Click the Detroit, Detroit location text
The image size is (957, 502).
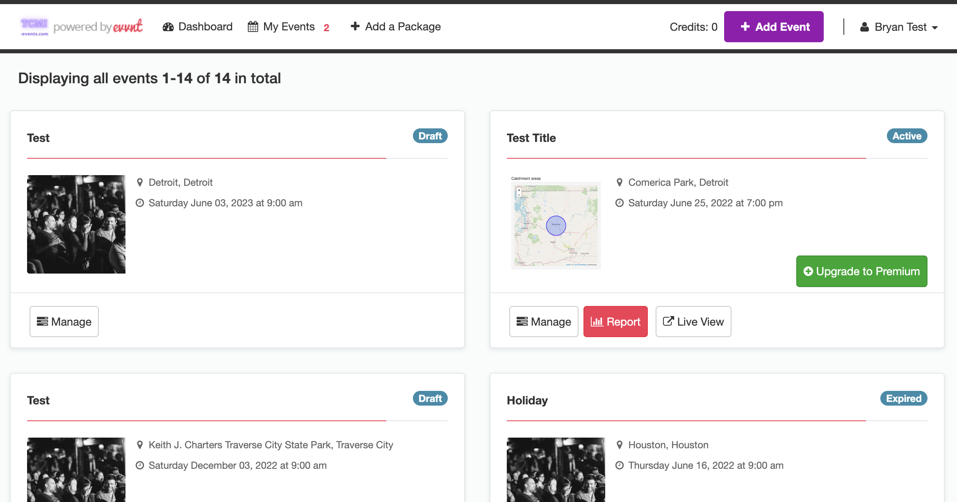coord(180,183)
